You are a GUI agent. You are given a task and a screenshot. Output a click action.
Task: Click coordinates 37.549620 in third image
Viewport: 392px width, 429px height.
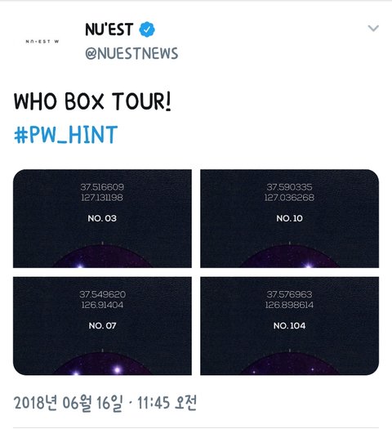[103, 294]
